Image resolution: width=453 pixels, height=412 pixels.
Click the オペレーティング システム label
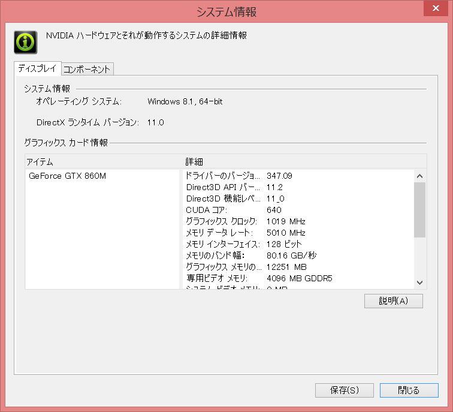pyautogui.click(x=78, y=101)
